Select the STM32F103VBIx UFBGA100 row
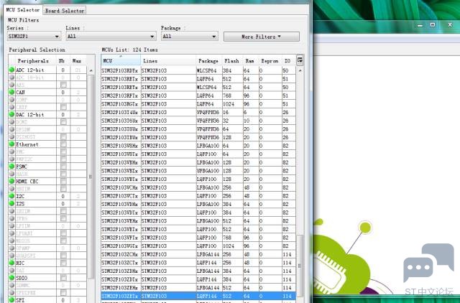Viewport: 460px width, 303px height. [198, 171]
